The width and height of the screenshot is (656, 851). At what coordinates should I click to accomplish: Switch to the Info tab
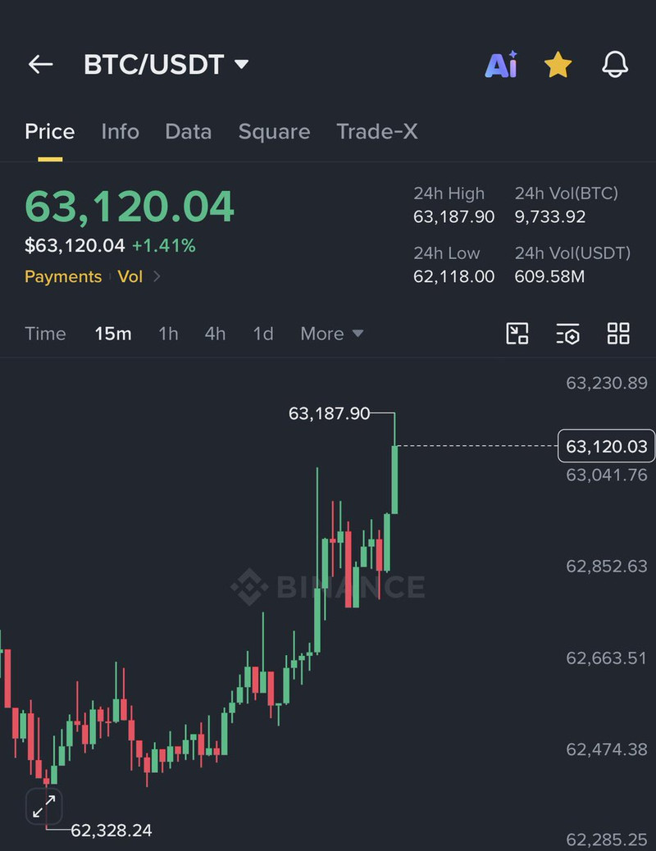point(120,131)
